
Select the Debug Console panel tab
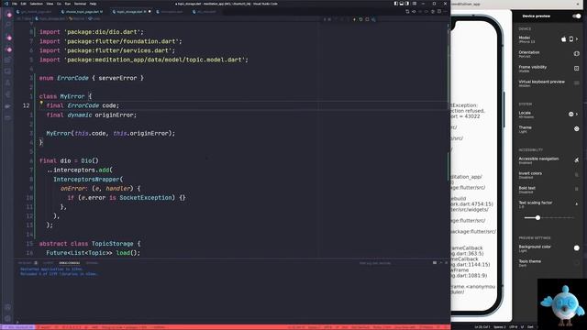70,263
